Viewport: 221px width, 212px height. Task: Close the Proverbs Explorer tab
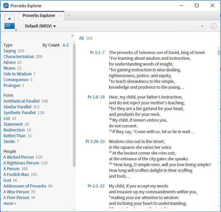tap(60, 16)
